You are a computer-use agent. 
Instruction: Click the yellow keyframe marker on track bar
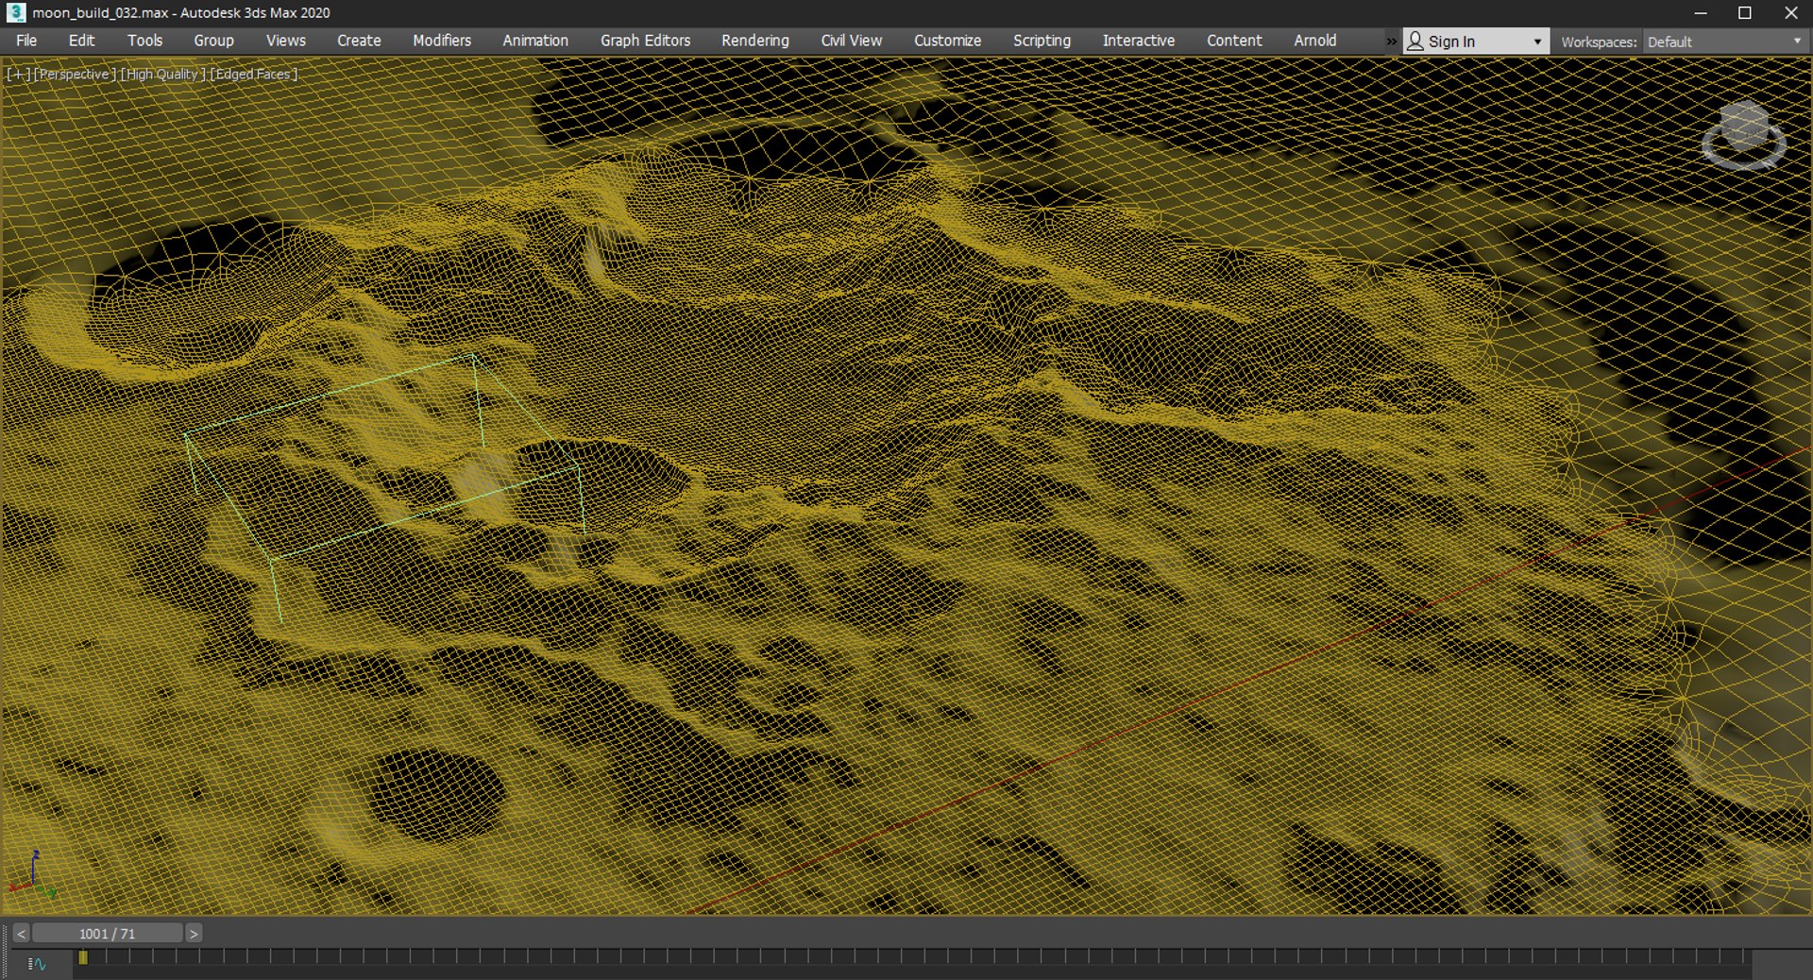83,957
